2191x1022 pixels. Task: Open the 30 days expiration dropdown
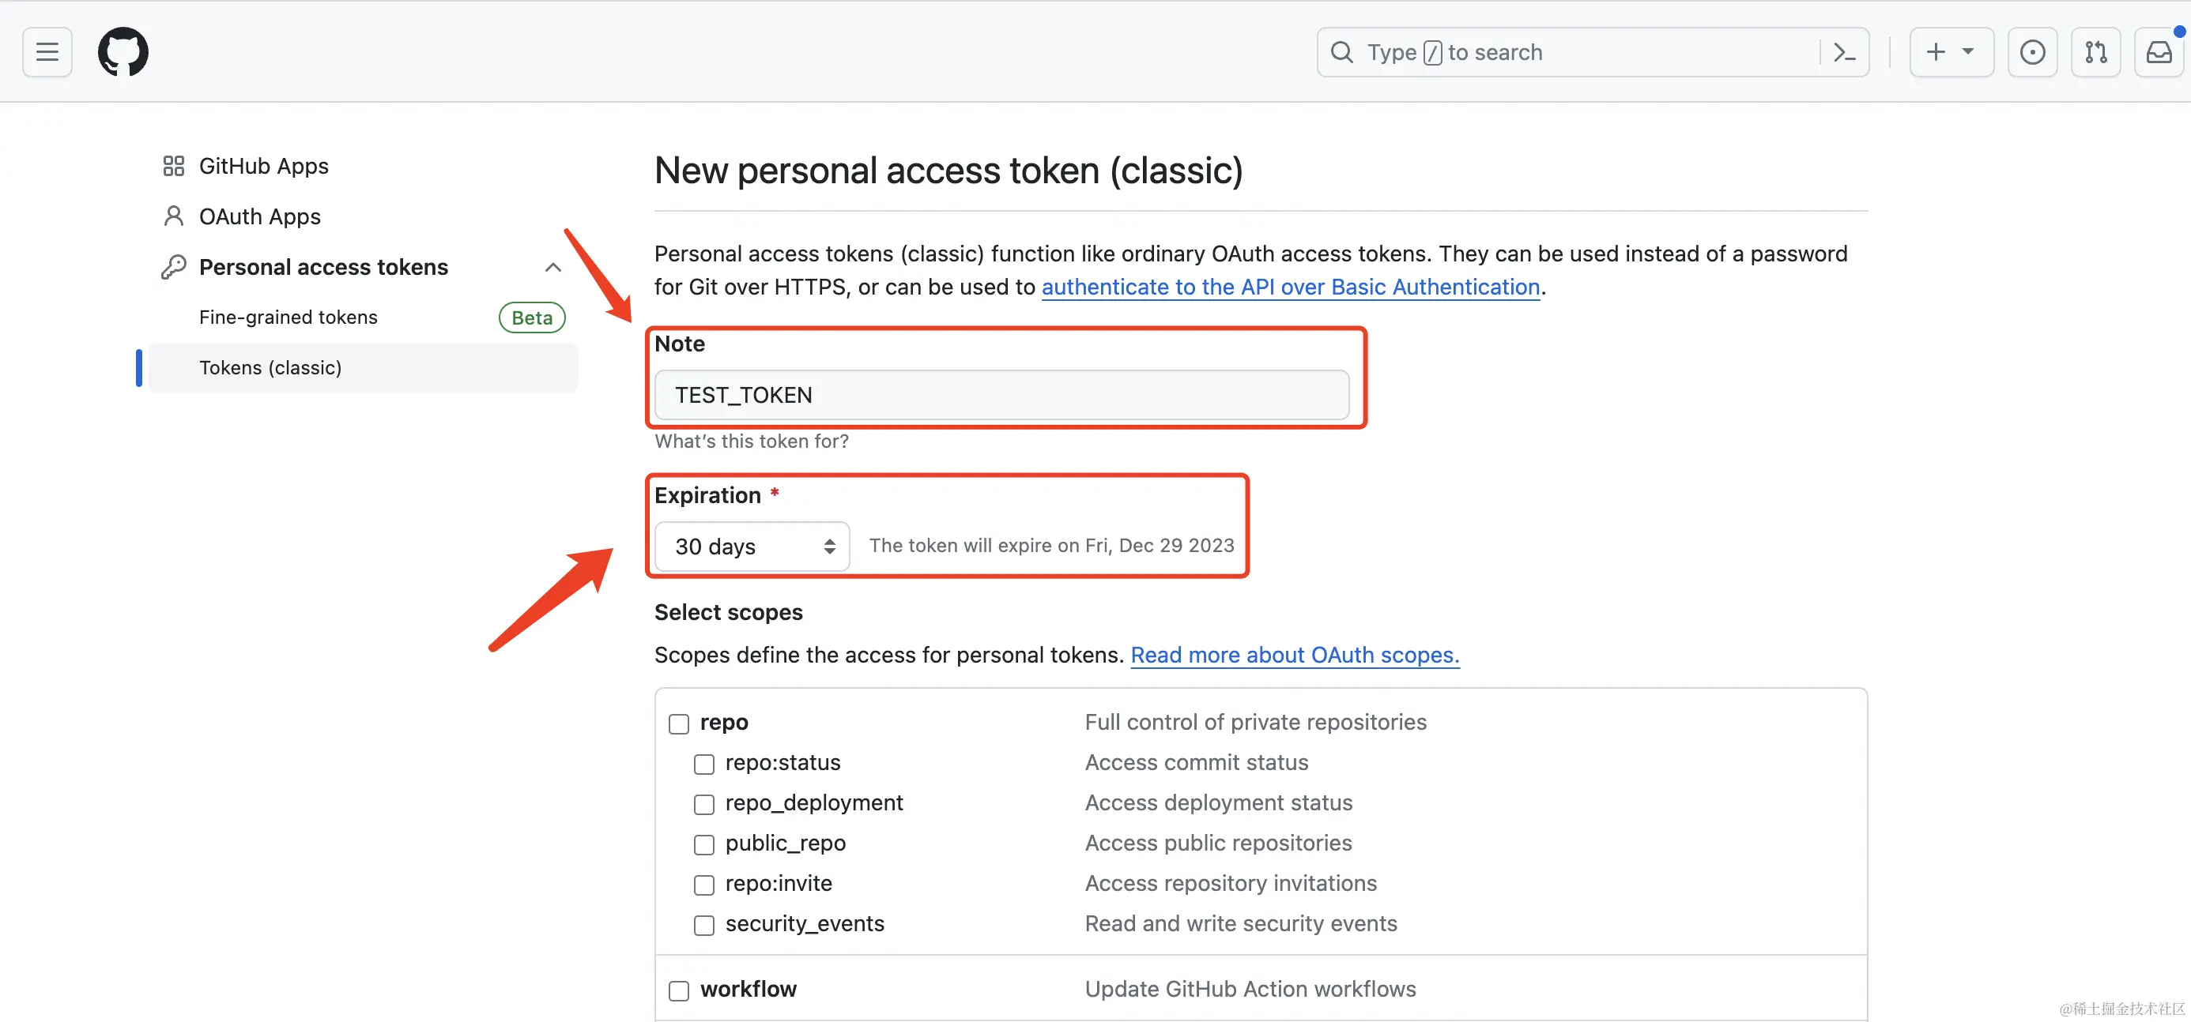(752, 547)
